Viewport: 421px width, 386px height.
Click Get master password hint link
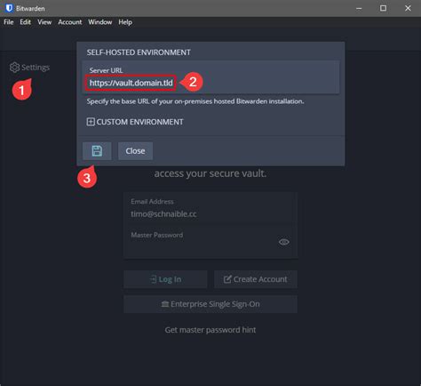(210, 330)
